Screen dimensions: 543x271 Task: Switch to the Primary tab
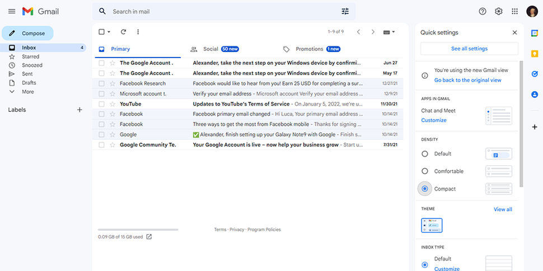138,49
